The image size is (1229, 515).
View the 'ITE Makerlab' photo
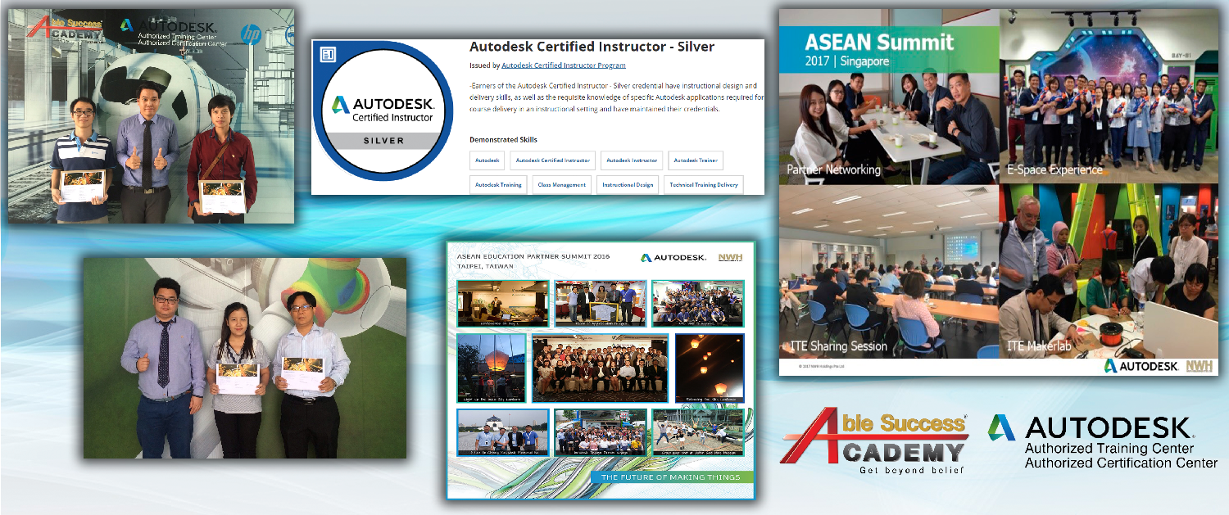pos(1109,271)
